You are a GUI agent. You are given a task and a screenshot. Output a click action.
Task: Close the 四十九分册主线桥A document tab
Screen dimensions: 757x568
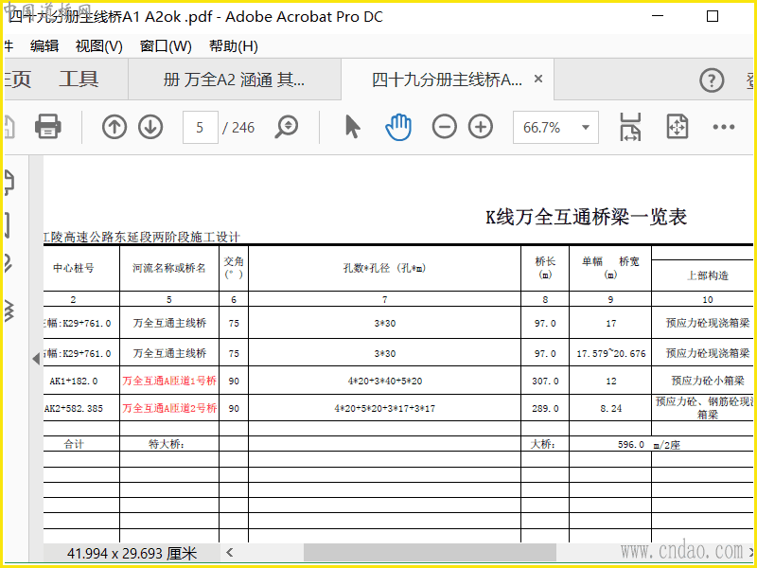538,80
